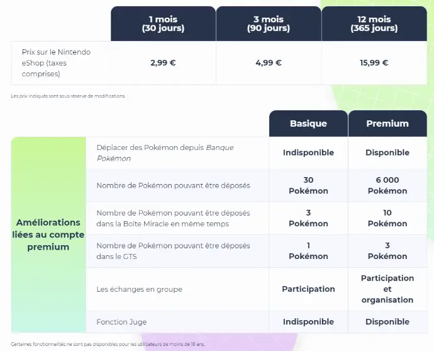Click the 6 000 Pokémon premium cell
The image size is (434, 351).
[387, 185]
